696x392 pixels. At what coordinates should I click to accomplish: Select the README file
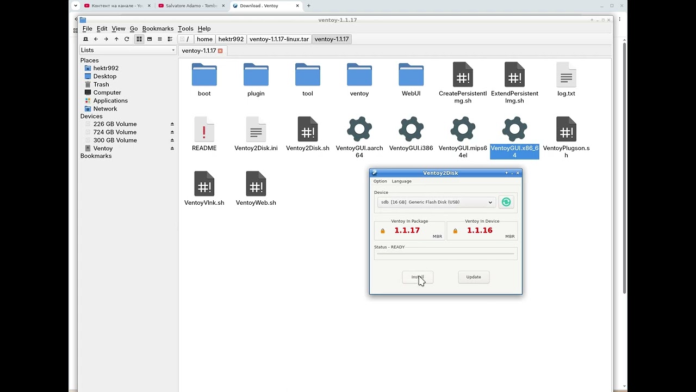click(x=204, y=134)
